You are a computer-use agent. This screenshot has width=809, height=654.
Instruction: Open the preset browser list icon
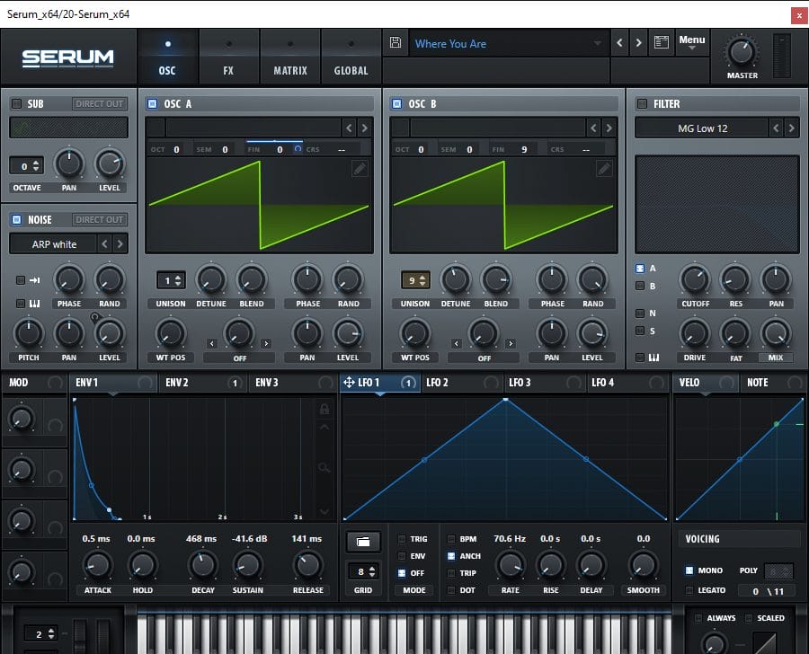pos(662,43)
